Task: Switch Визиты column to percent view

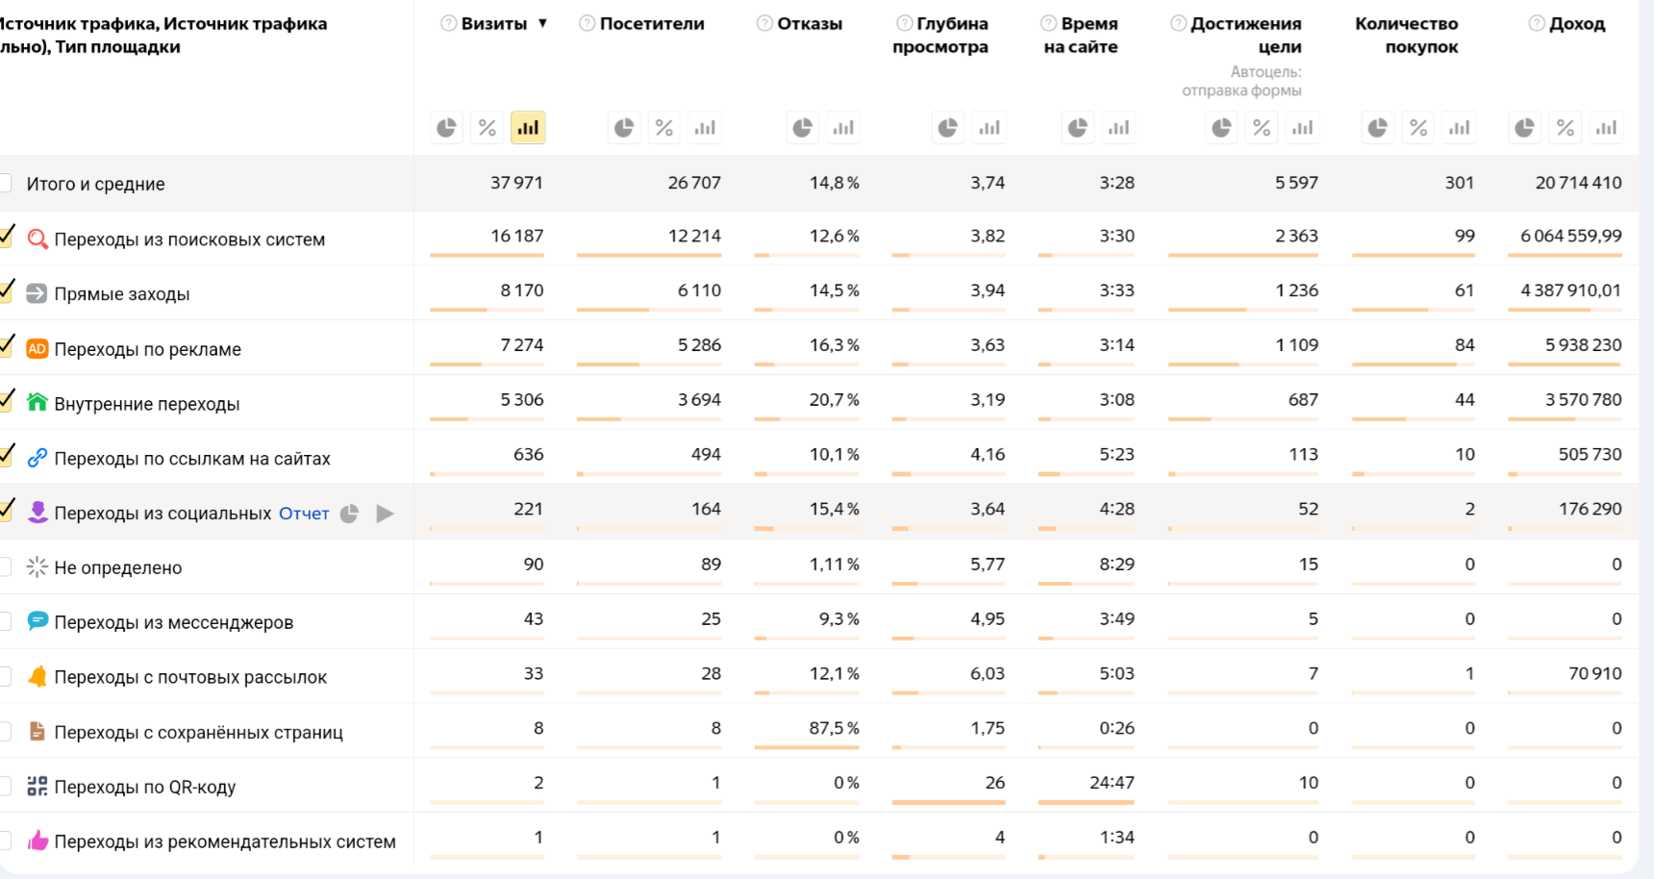Action: pos(488,128)
